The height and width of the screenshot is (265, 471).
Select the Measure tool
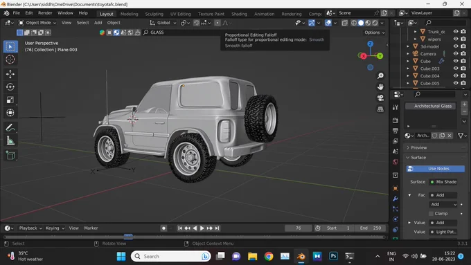pyautogui.click(x=10, y=140)
